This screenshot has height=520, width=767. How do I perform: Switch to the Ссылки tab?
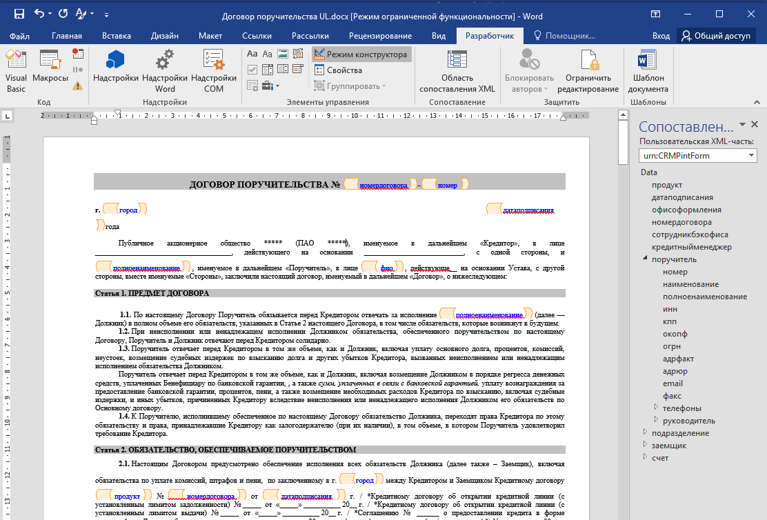257,36
